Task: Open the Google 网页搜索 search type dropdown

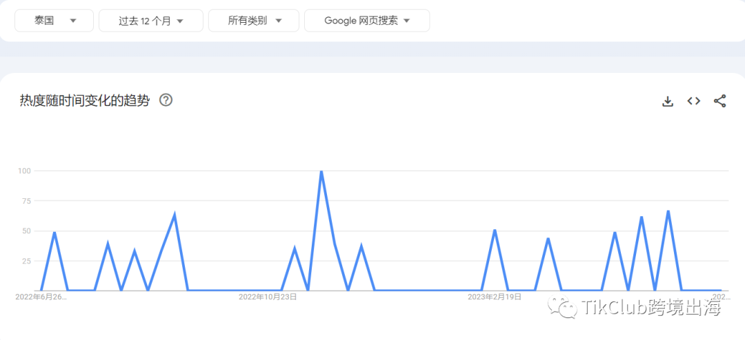Action: pyautogui.click(x=367, y=21)
